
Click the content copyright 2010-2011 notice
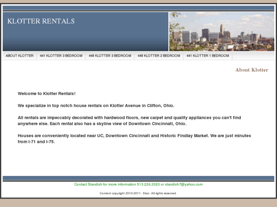tap(138, 193)
